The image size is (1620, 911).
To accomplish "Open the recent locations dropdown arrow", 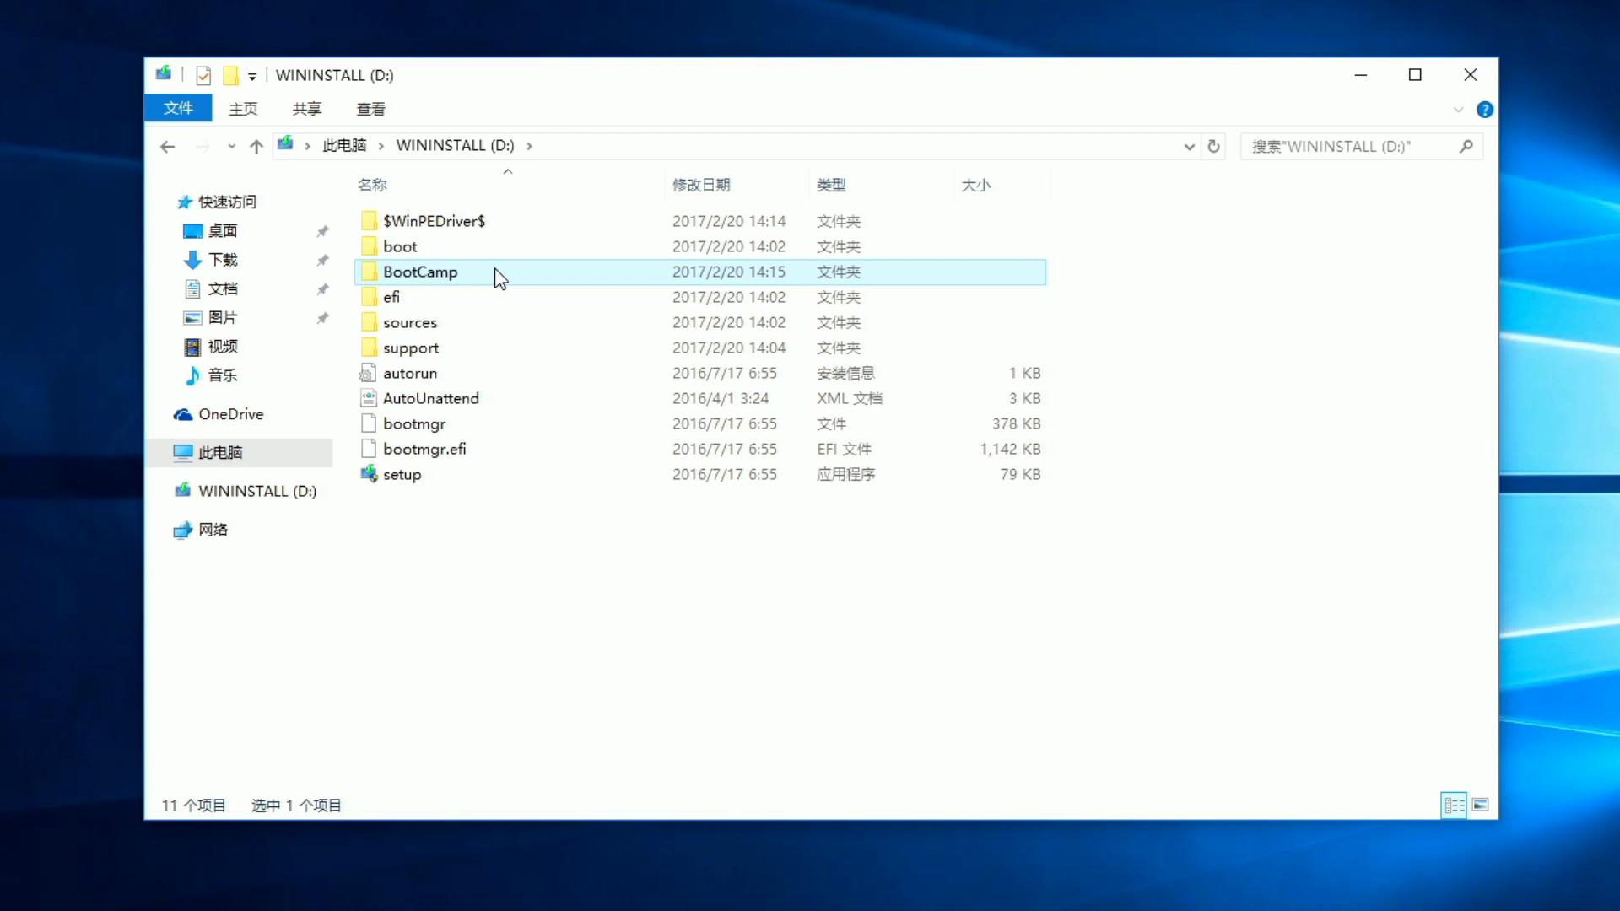I will point(231,147).
